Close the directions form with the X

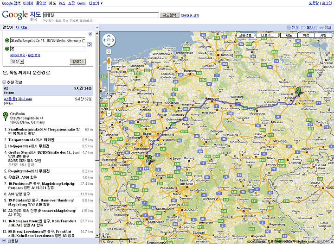coord(90,34)
